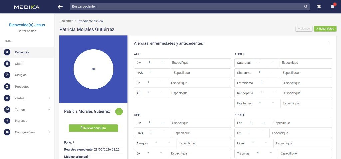Click Especifique field for AHF Ca
341x159 pixels.
click(200, 83)
